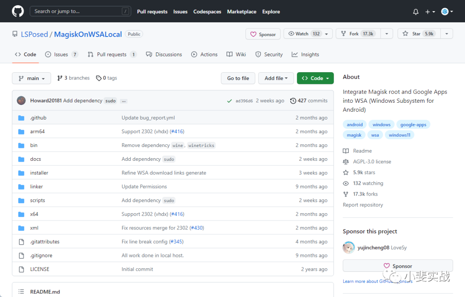Click the Go to file button
Screen dimensions: 465x297
[238, 78]
